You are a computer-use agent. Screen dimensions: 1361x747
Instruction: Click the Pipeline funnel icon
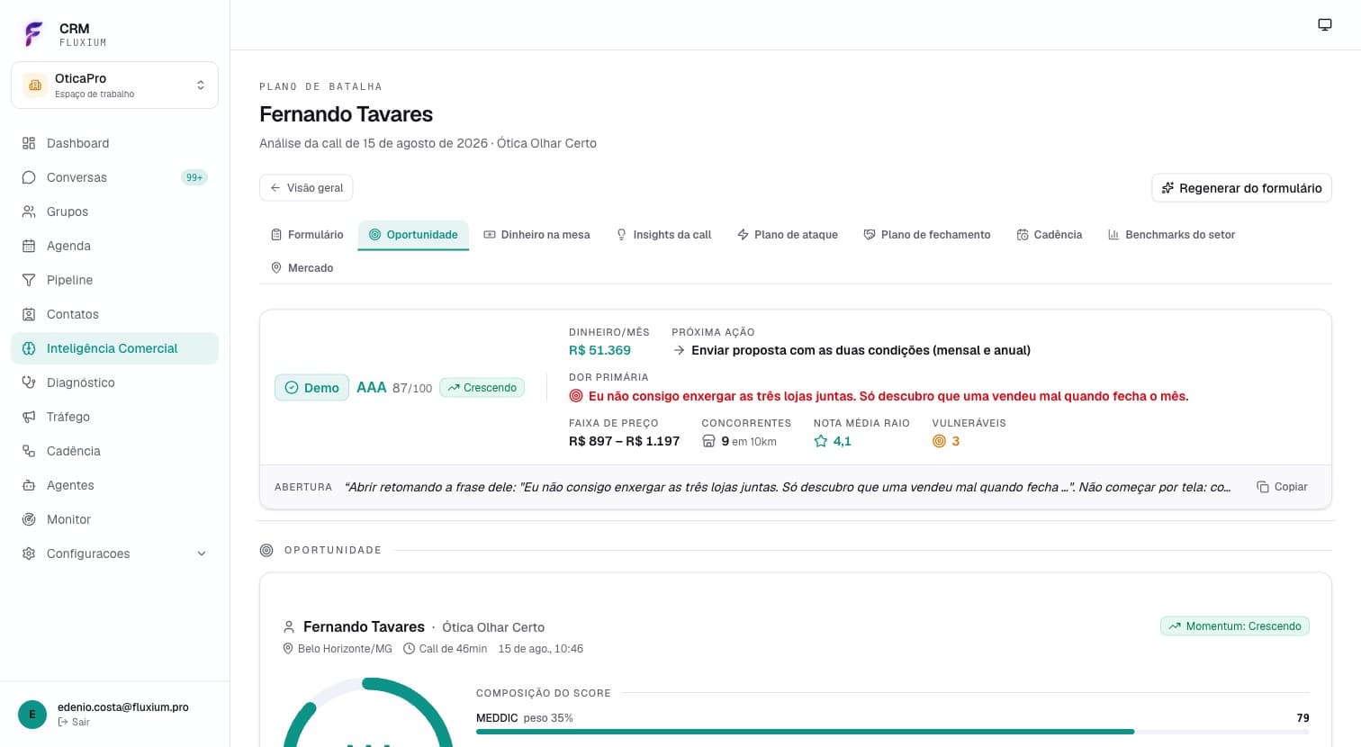point(29,280)
